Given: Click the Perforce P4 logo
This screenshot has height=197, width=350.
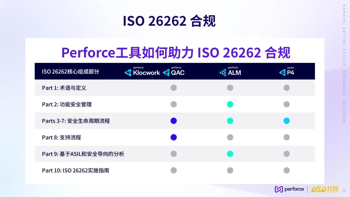Looking at the screenshot, I should pyautogui.click(x=286, y=72).
